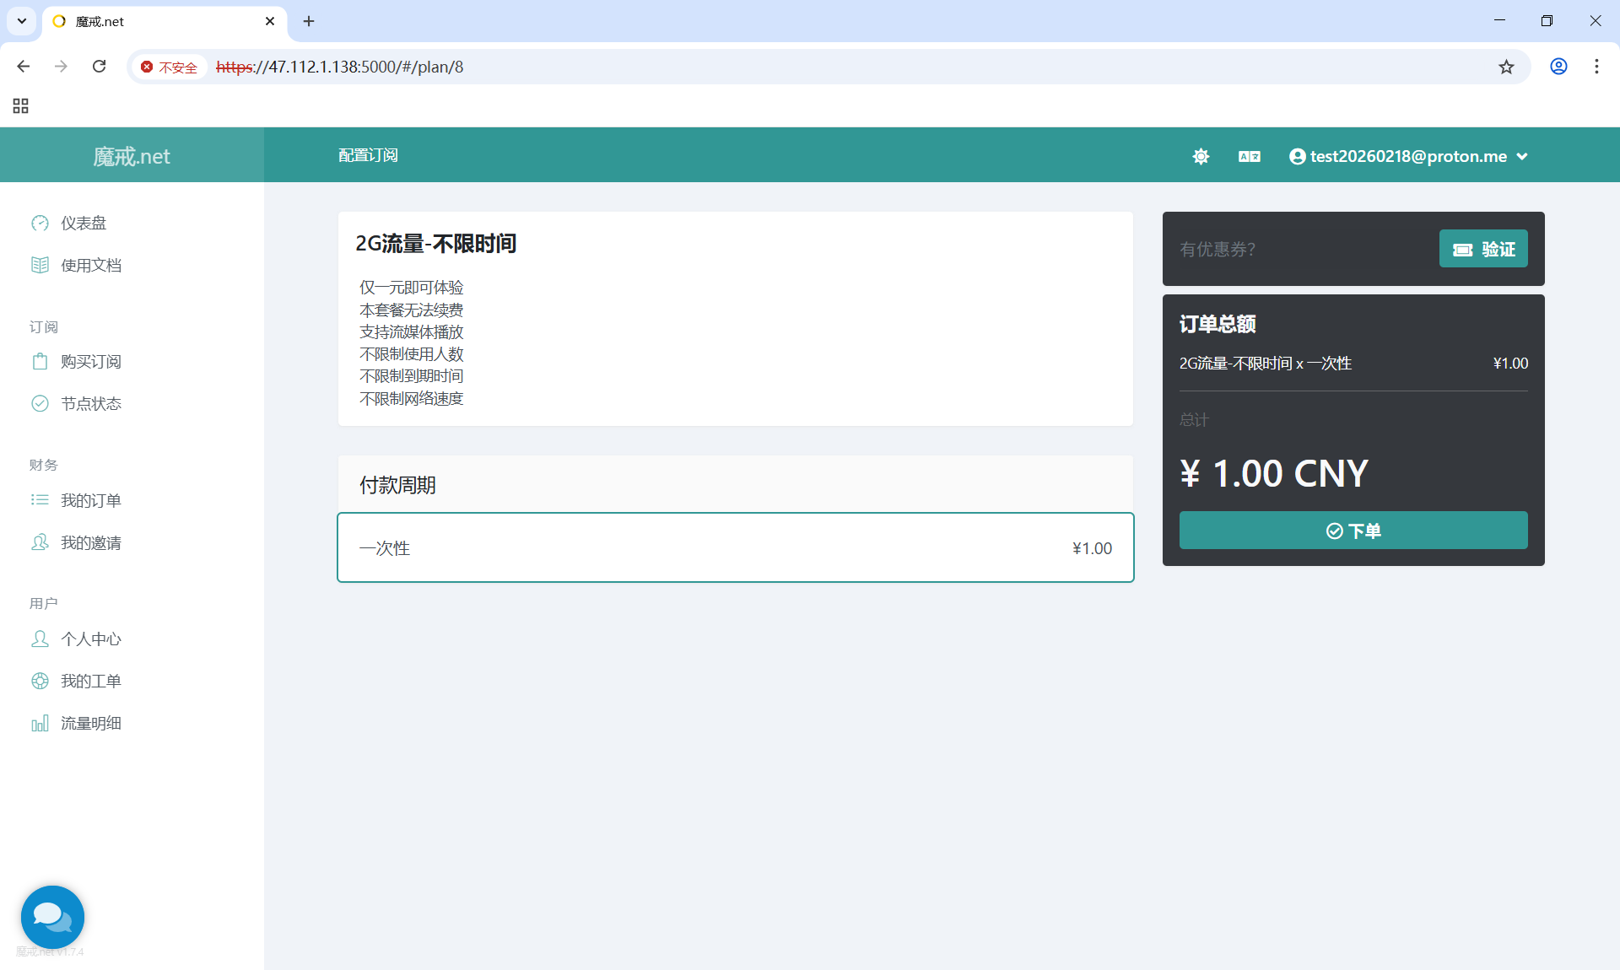Open 我的邀请 invitations page
This screenshot has height=970, width=1620.
click(x=90, y=542)
